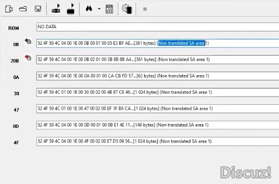Click the import icon beside 0B row
This screenshot has height=184, width=279.
pyautogui.click(x=28, y=41)
